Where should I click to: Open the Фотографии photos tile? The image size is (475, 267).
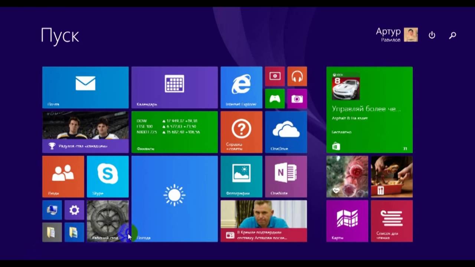[241, 177]
